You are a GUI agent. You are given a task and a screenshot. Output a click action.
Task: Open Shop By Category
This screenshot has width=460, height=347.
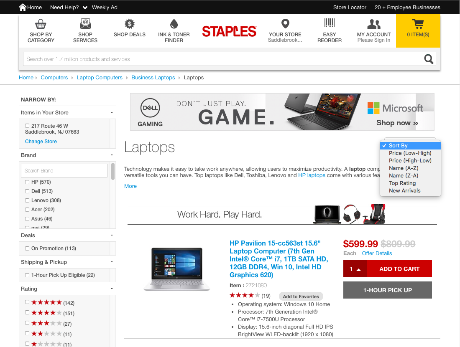click(x=41, y=31)
